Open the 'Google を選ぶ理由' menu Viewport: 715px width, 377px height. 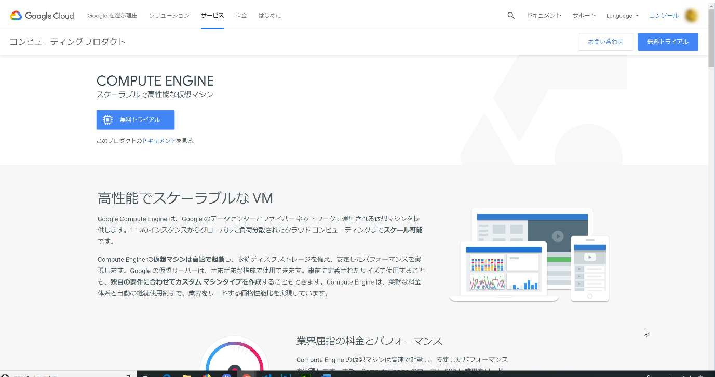pyautogui.click(x=113, y=16)
